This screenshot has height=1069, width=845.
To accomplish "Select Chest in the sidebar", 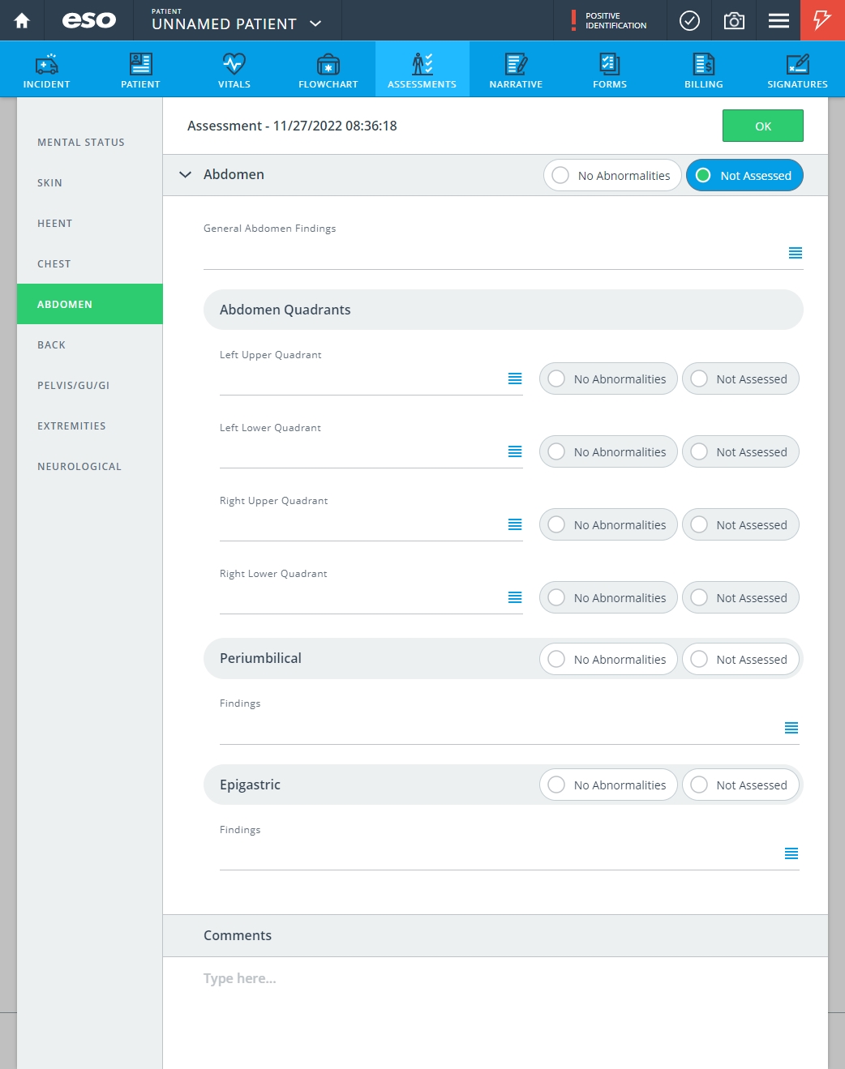I will coord(54,263).
